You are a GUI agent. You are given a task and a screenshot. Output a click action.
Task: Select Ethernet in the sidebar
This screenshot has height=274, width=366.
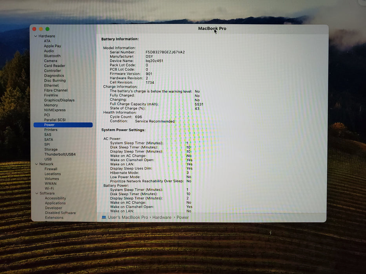pos(51,85)
